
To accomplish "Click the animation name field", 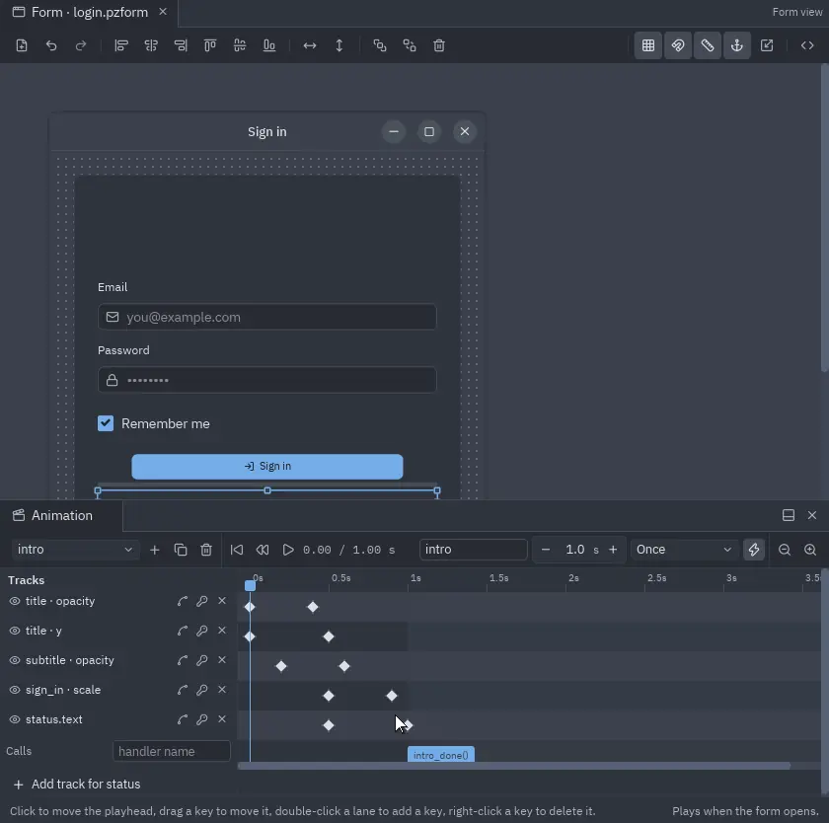I will click(473, 550).
